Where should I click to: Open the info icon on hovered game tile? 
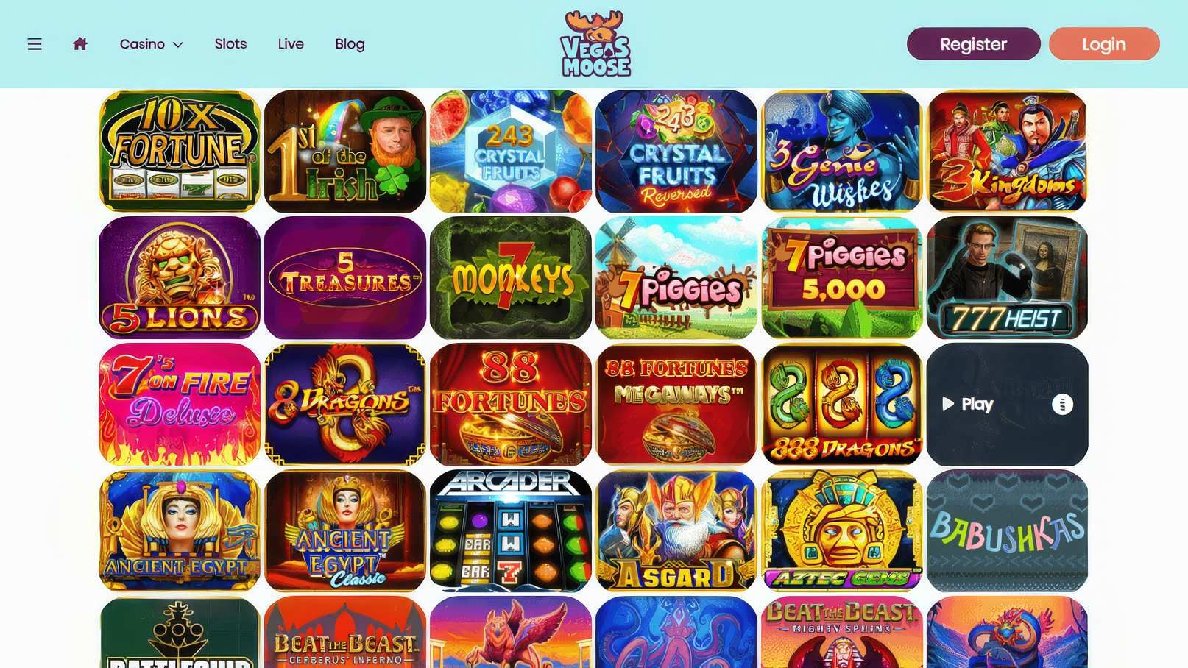pyautogui.click(x=1062, y=404)
